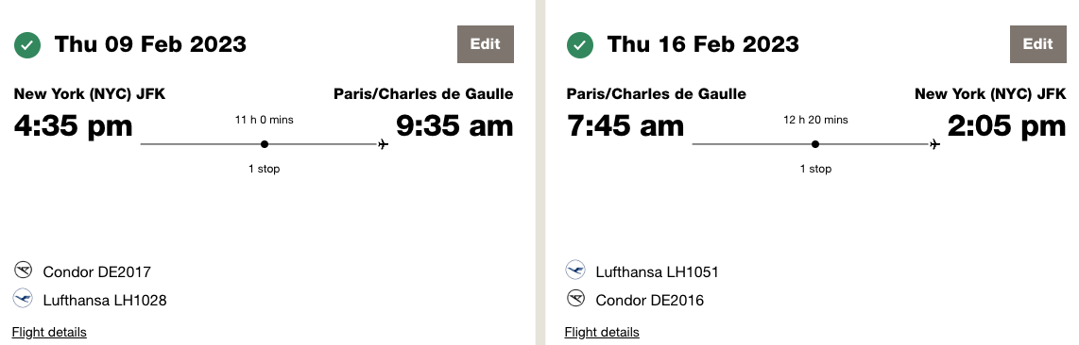Click the airplane icon on the return route line
This screenshot has width=1079, height=345.
point(934,144)
